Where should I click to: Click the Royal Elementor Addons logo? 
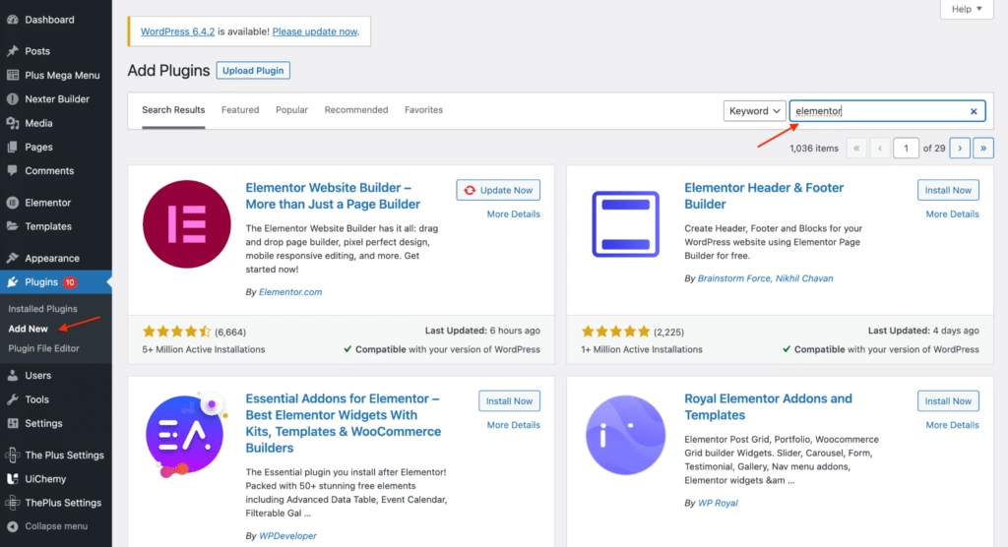tap(625, 435)
